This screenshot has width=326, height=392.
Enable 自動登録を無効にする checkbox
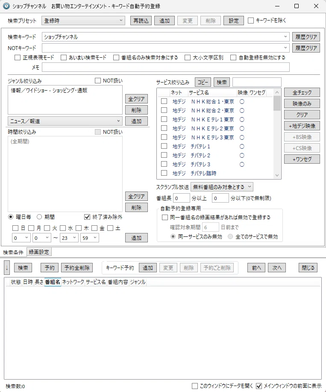[233, 58]
